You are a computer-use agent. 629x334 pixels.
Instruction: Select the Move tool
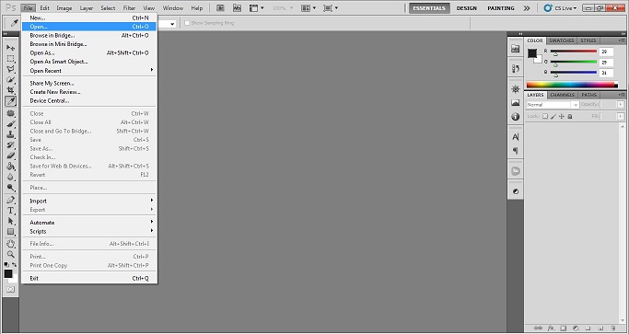pos(10,48)
